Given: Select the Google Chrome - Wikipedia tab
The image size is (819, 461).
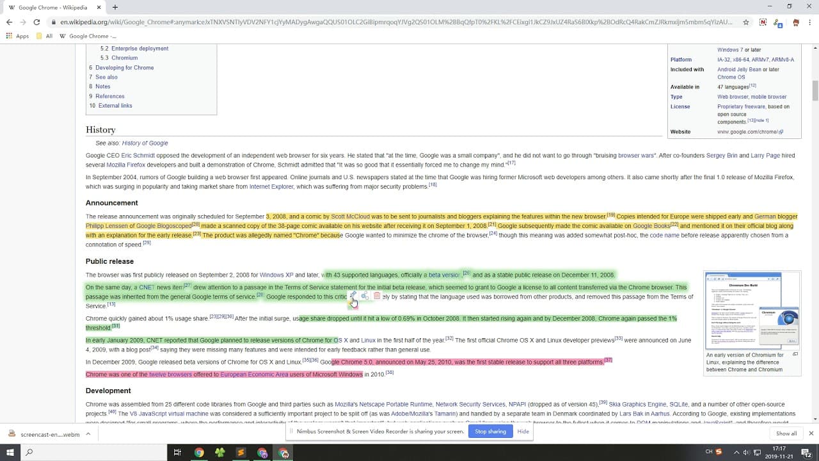Looking at the screenshot, I should pyautogui.click(x=53, y=8).
